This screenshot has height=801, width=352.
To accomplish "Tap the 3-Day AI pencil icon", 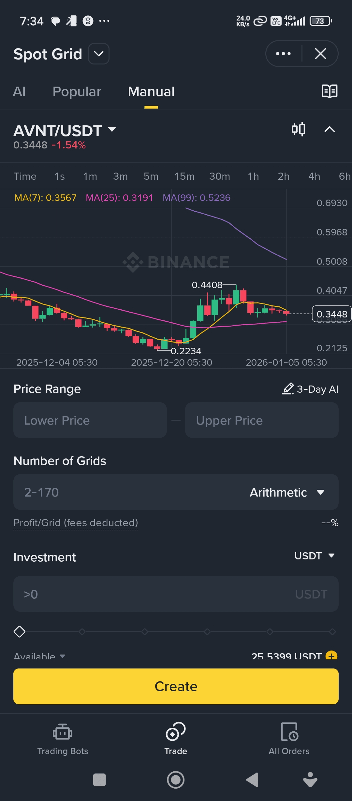I will [x=288, y=389].
